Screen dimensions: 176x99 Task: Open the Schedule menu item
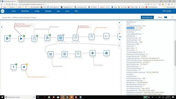pos(48,11)
